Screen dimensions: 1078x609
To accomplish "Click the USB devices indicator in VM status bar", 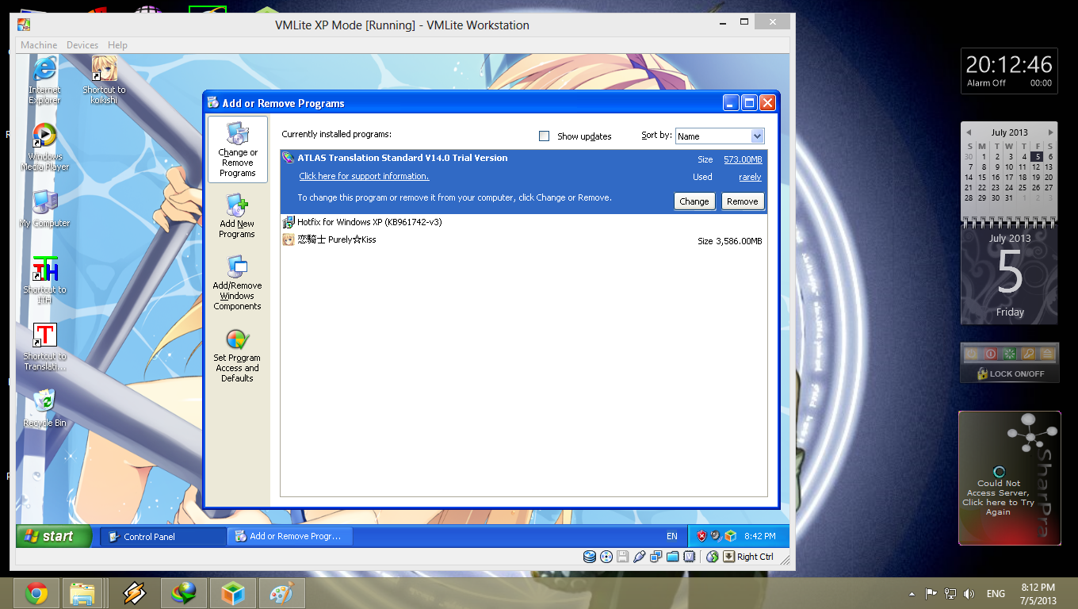I will click(640, 557).
